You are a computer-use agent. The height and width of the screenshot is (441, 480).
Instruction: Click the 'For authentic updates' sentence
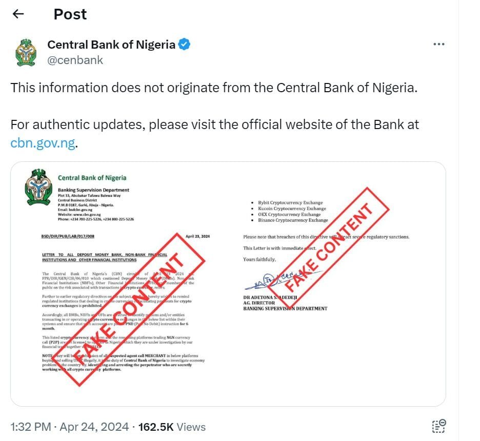[214, 124]
